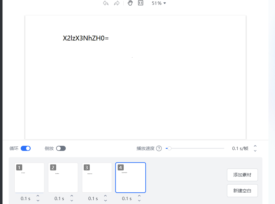275x204 pixels.
Task: Click the undo arrow icon
Action: [x=106, y=3]
